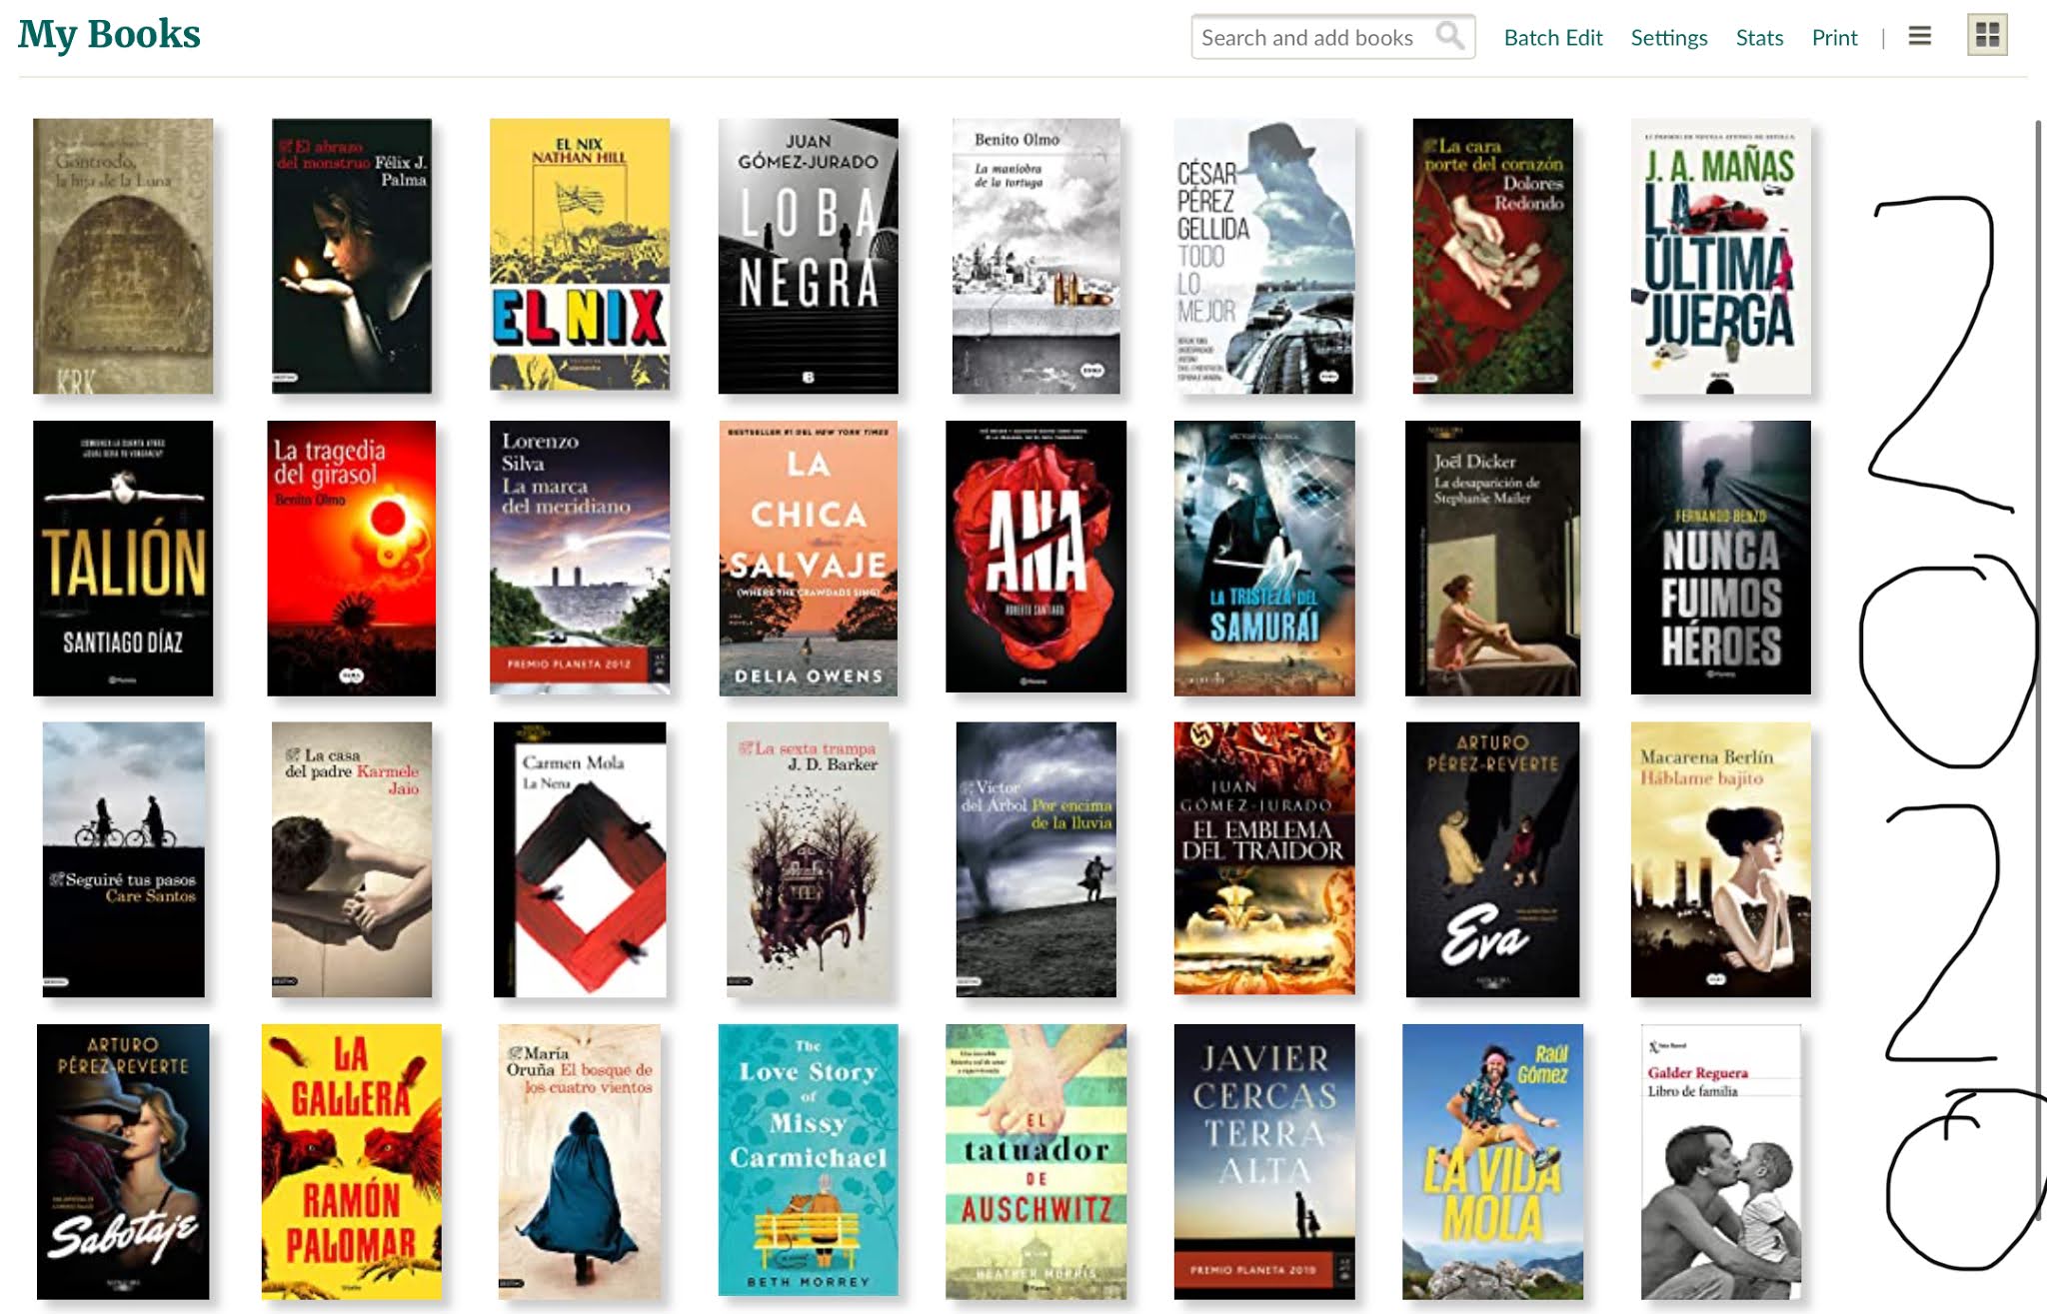Open Batch Edit
The height and width of the screenshot is (1314, 2047).
pos(1552,37)
